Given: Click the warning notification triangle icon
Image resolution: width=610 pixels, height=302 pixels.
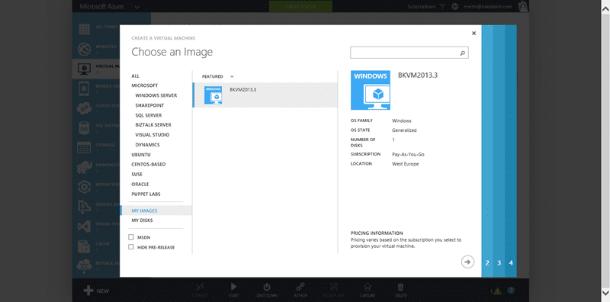Looking at the screenshot, I should 498,291.
